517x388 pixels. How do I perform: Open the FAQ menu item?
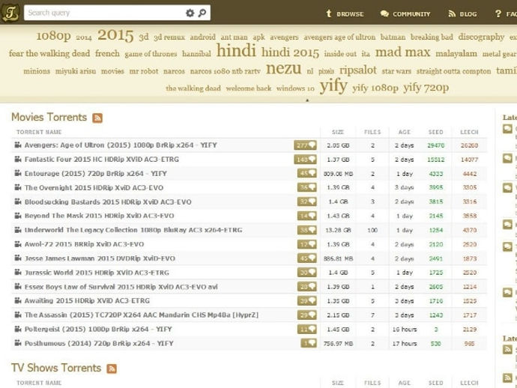(506, 13)
